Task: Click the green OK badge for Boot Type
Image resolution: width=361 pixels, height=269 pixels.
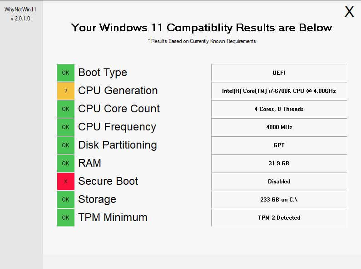Action: [65, 73]
